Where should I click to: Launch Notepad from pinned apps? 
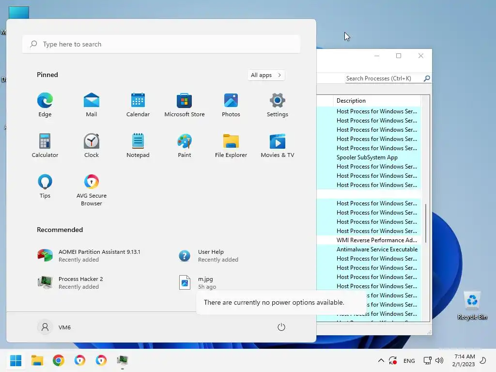coord(138,145)
